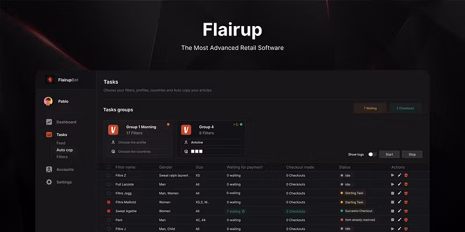Stop the Filtre Maillotd task

(393, 202)
